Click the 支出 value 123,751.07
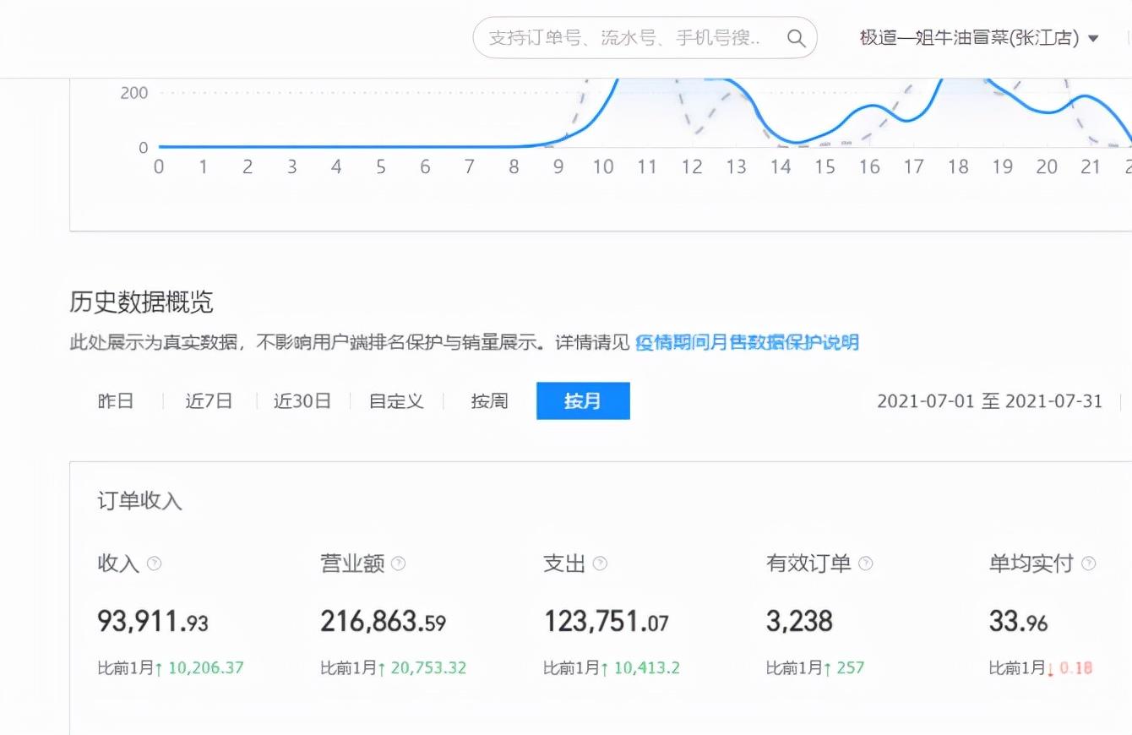 tap(606, 622)
